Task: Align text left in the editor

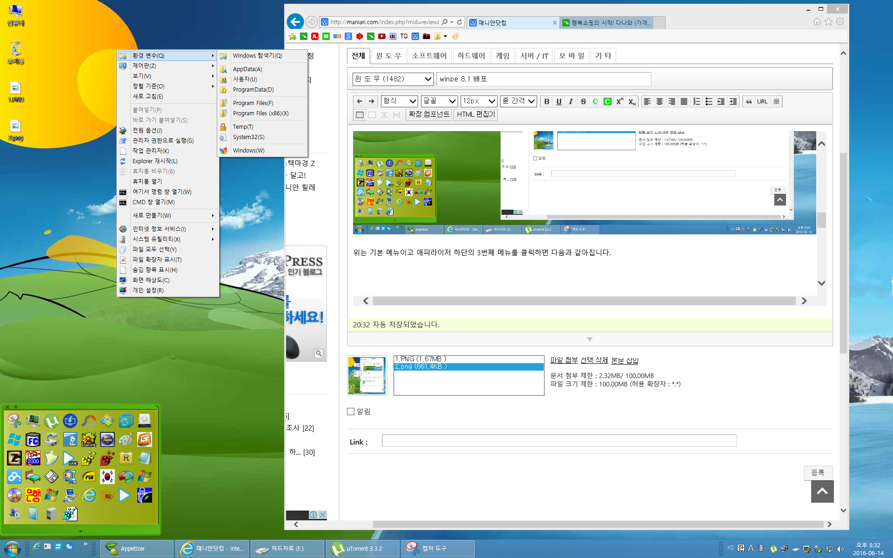Action: 647,101
